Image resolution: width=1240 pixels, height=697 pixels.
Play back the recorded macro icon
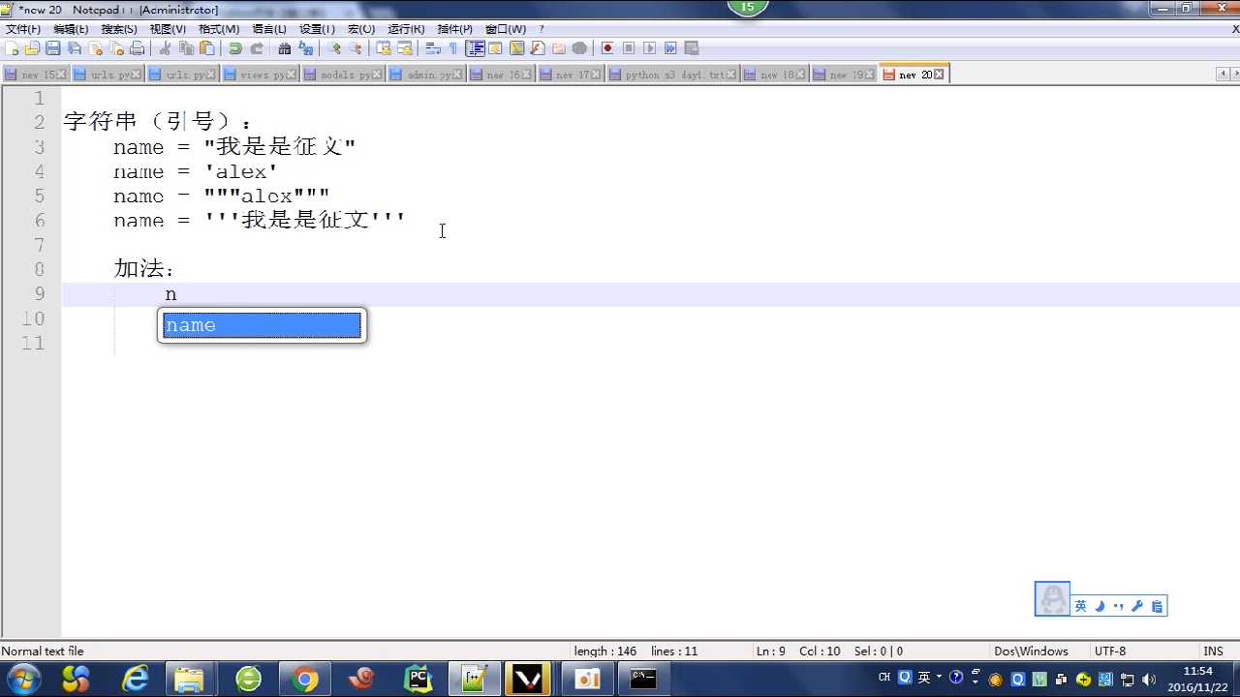[x=649, y=48]
